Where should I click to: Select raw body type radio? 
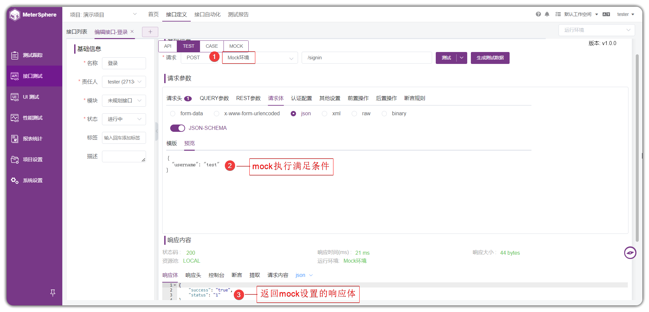pos(354,114)
